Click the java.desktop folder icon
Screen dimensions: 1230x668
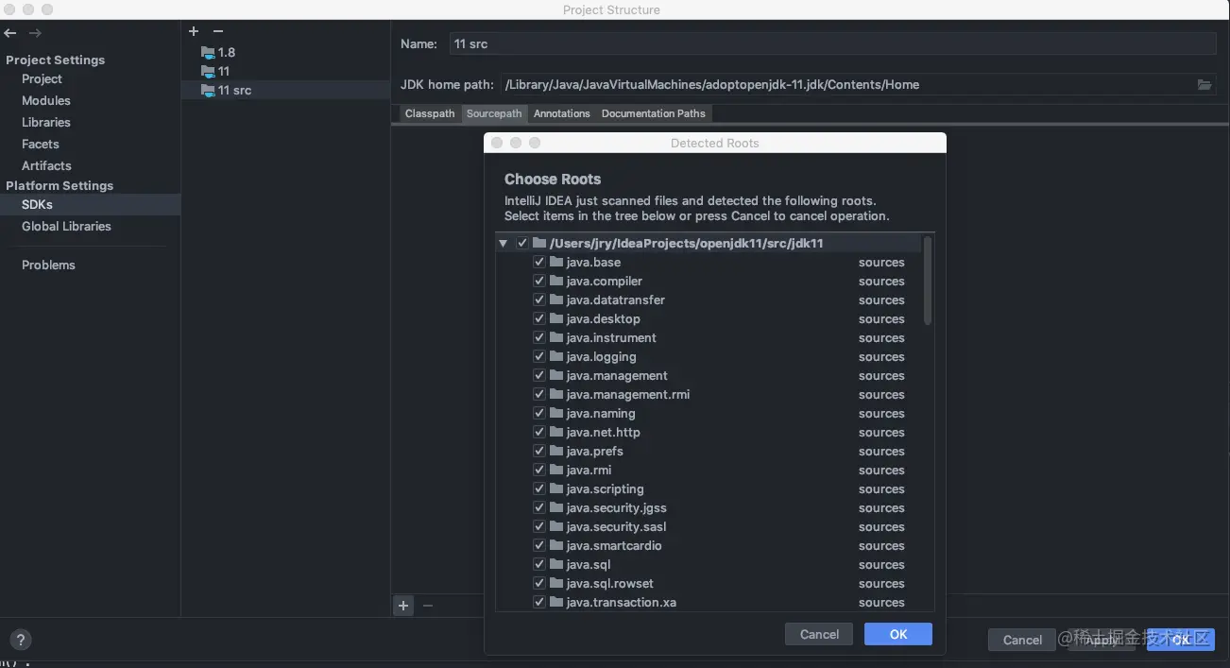pos(556,318)
